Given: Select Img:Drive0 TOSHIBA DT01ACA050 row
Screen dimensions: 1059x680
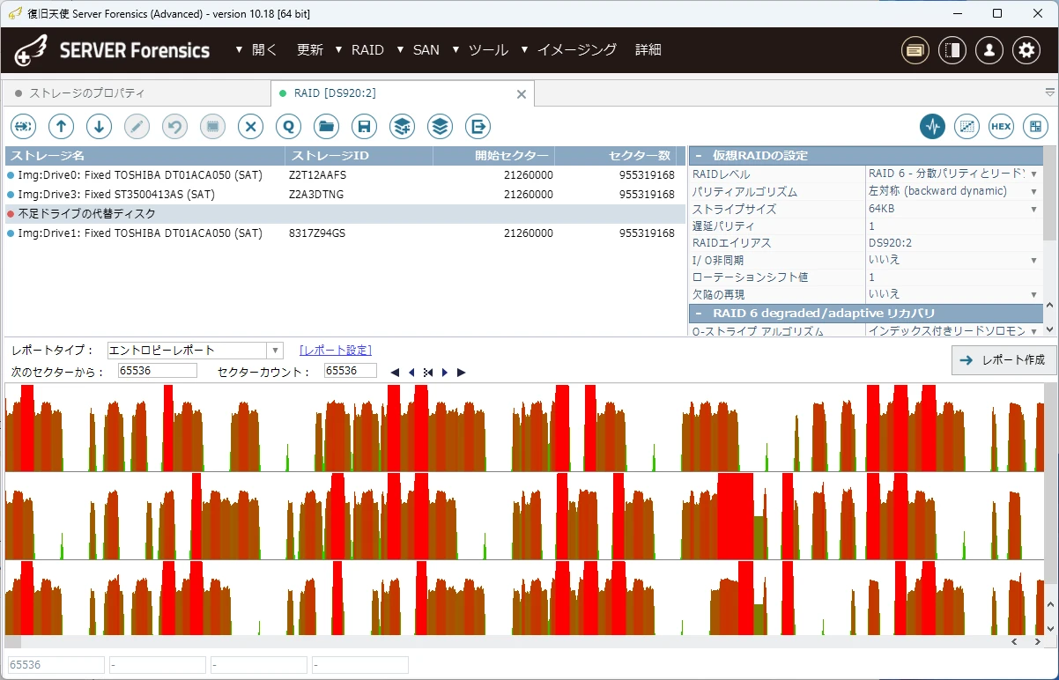Looking at the screenshot, I should (x=345, y=175).
